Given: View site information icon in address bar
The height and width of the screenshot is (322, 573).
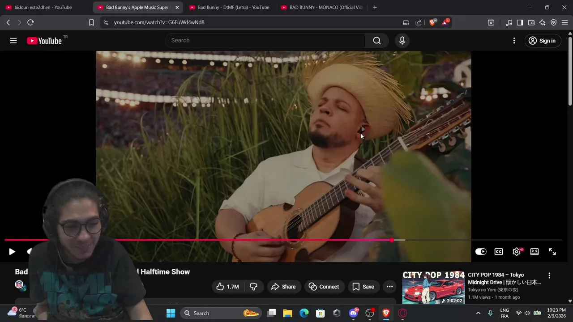Looking at the screenshot, I should (x=105, y=22).
